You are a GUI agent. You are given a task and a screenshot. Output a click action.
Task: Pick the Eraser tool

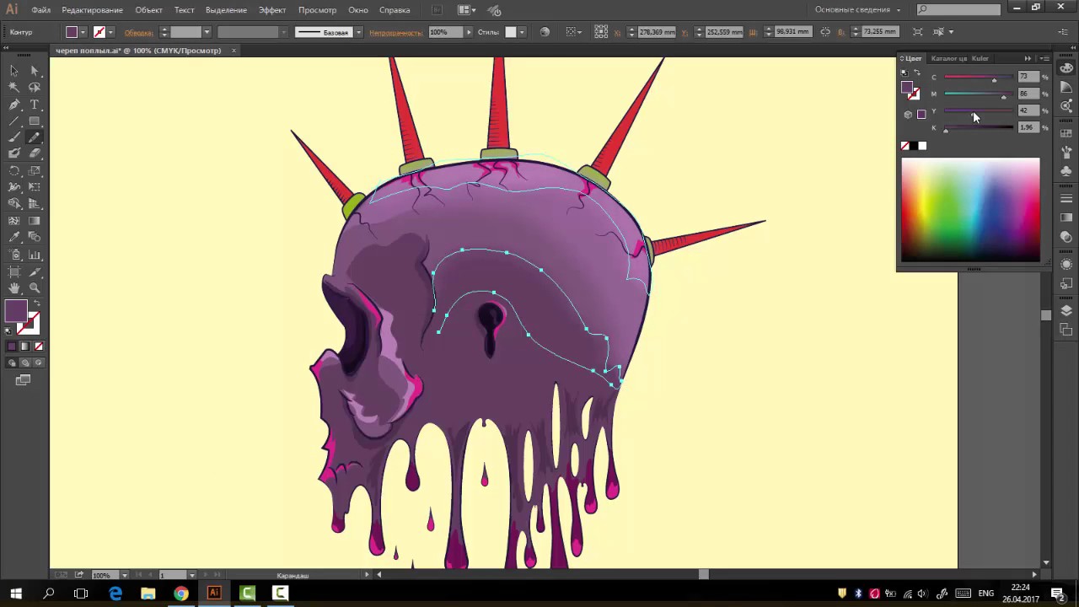point(35,153)
